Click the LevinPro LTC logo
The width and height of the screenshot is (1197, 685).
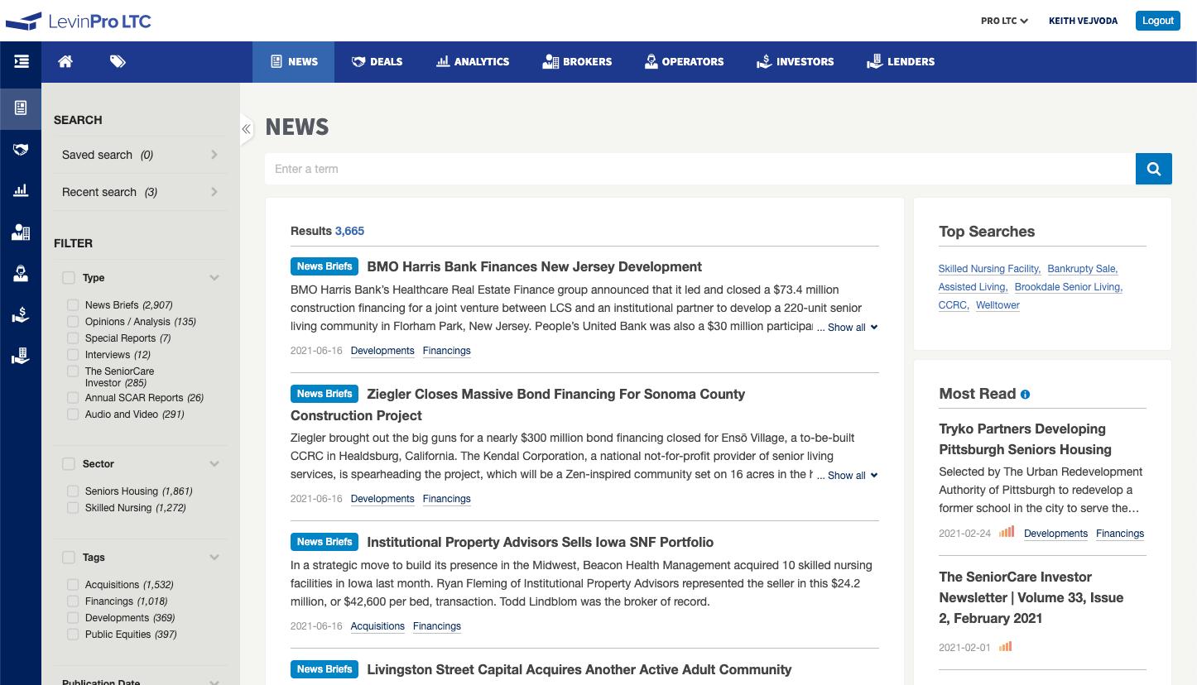tap(79, 21)
